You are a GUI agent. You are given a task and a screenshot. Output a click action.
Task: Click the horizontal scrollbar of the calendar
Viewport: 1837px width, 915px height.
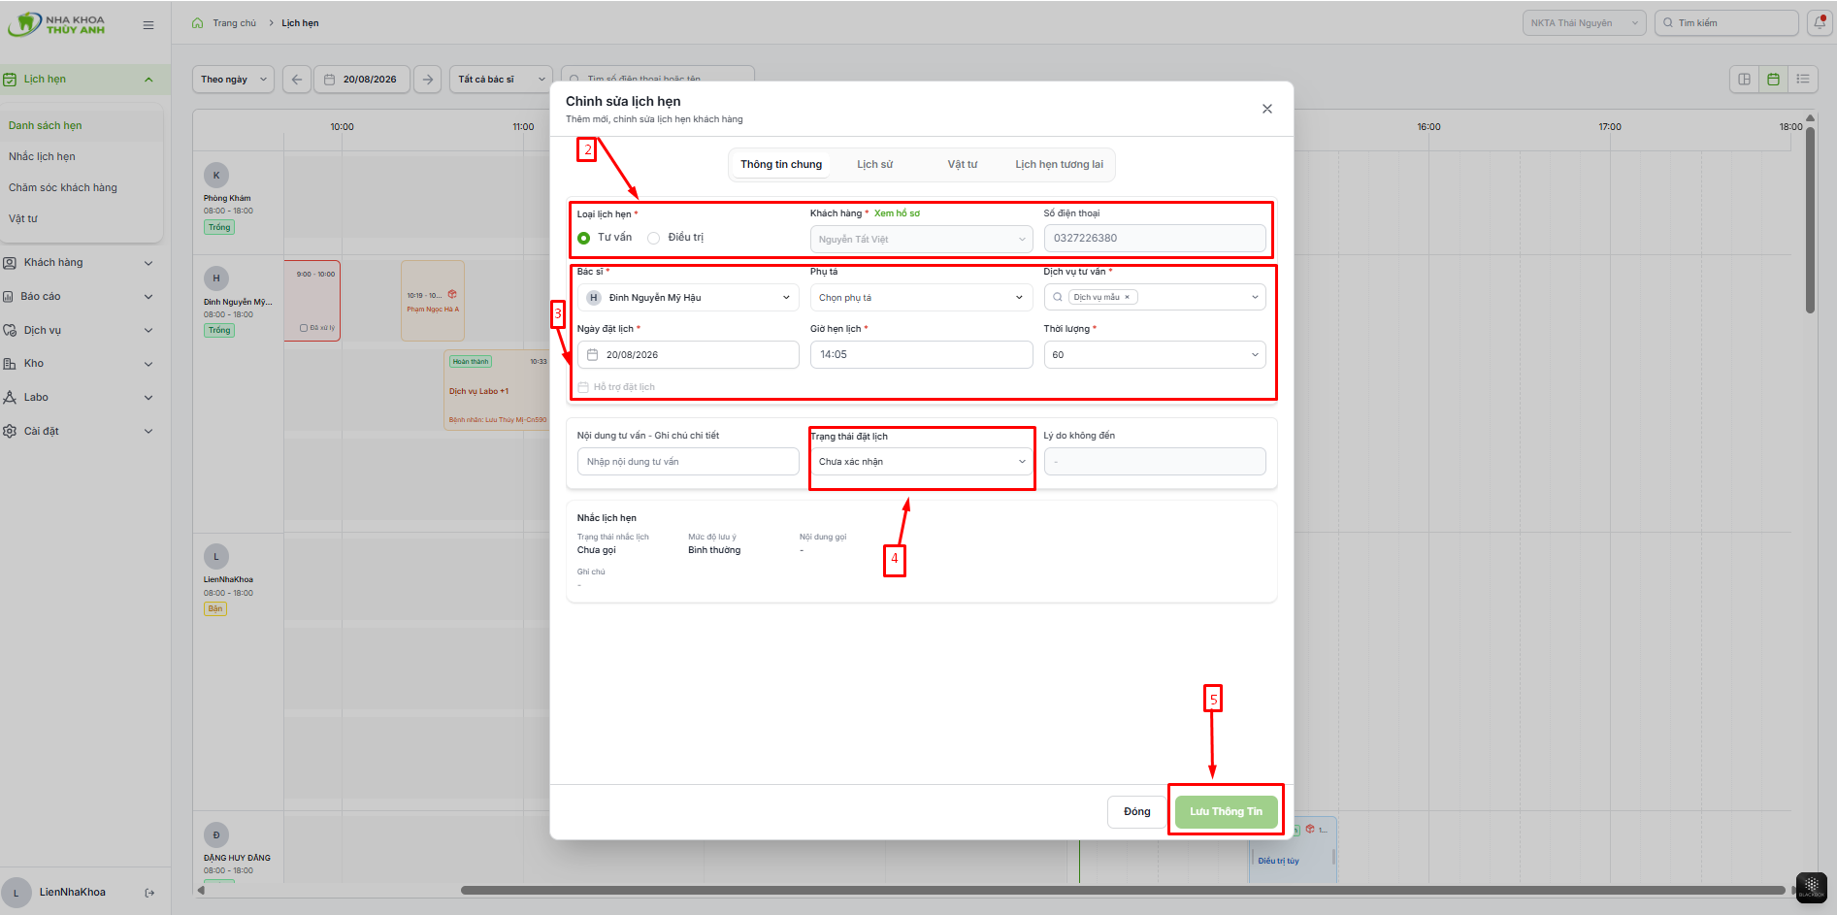tap(1123, 891)
